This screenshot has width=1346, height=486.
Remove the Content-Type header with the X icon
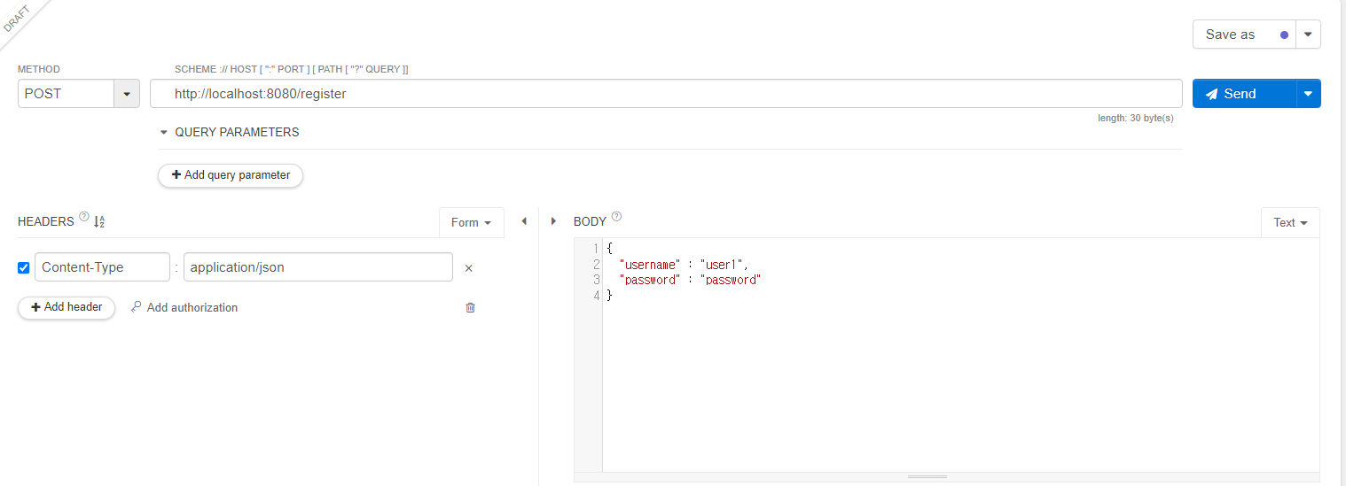(469, 268)
